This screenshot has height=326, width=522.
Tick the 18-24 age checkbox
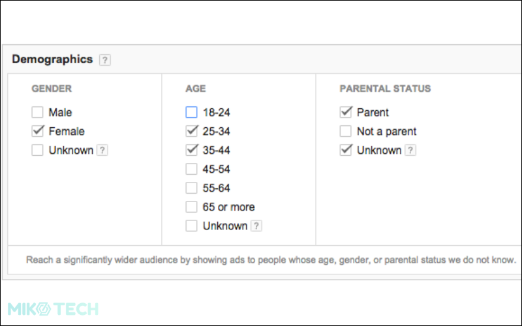click(x=191, y=112)
